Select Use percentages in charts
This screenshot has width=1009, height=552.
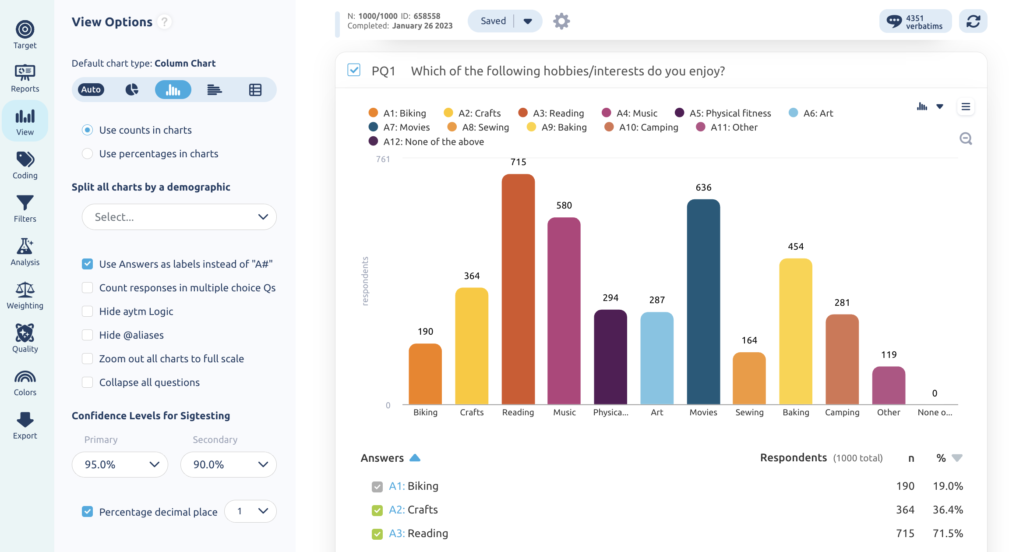coord(87,154)
